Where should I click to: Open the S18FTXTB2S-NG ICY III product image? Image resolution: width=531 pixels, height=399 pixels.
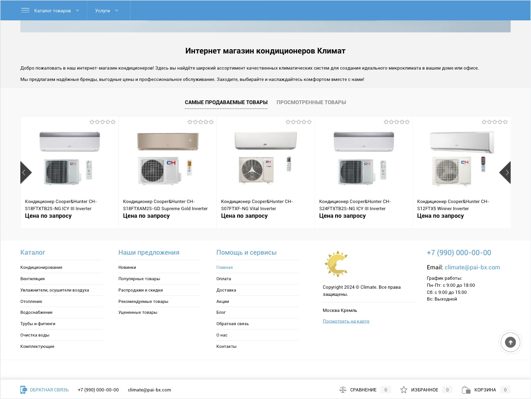pos(70,158)
